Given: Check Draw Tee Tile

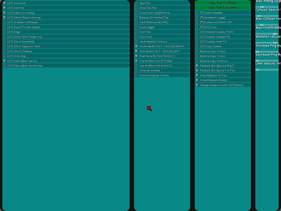Looking at the screenshot, I should coord(136,8).
